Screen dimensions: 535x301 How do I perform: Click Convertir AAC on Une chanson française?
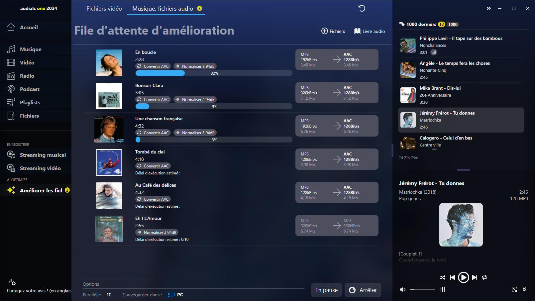tap(153, 133)
